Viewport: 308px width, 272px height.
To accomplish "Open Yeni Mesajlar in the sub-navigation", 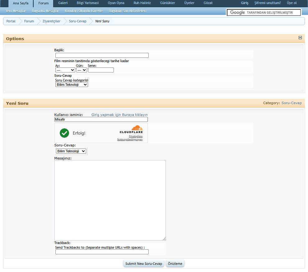I will click(16, 11).
